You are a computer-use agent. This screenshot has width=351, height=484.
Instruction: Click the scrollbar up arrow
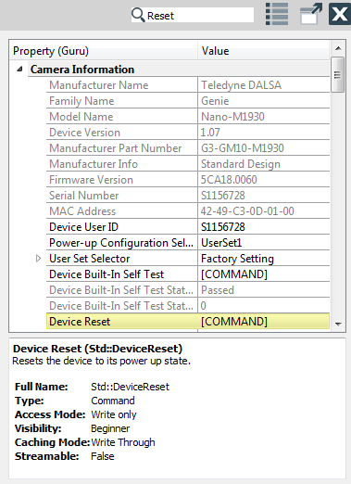(338, 48)
